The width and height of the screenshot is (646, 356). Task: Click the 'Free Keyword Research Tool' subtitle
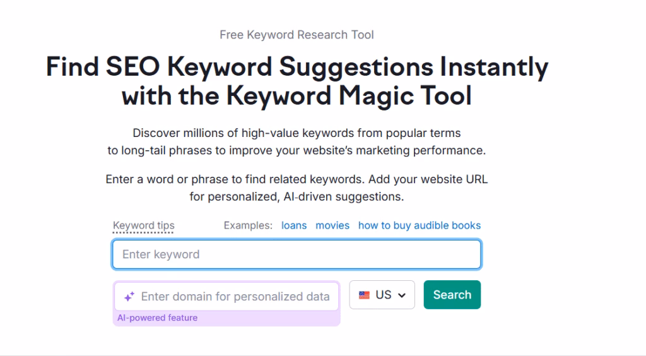(x=297, y=35)
